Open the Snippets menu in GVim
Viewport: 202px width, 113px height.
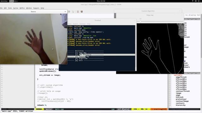[36, 8]
